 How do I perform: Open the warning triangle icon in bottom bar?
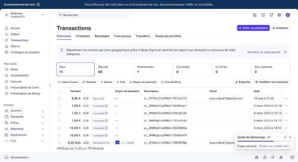[x=264, y=157]
